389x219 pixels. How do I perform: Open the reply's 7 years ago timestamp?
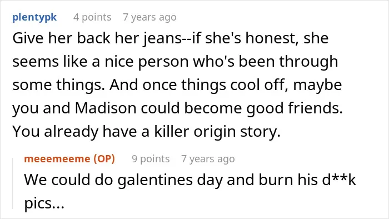click(208, 159)
